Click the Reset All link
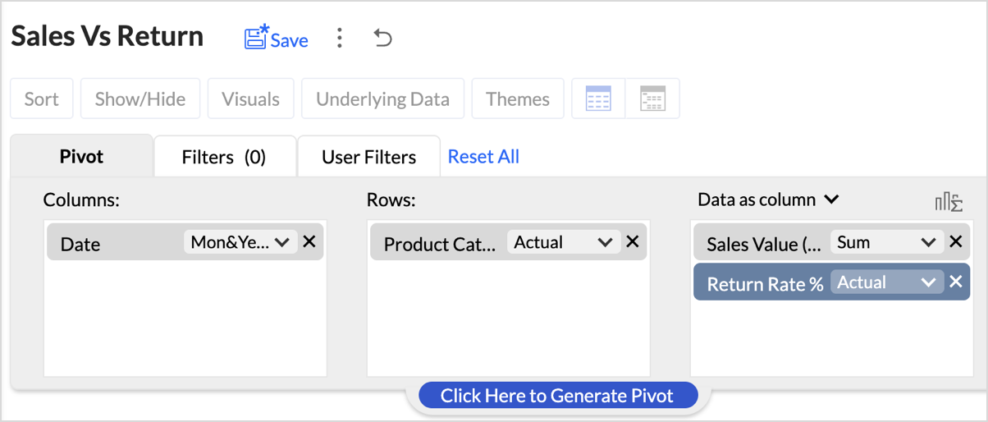 pyautogui.click(x=483, y=157)
